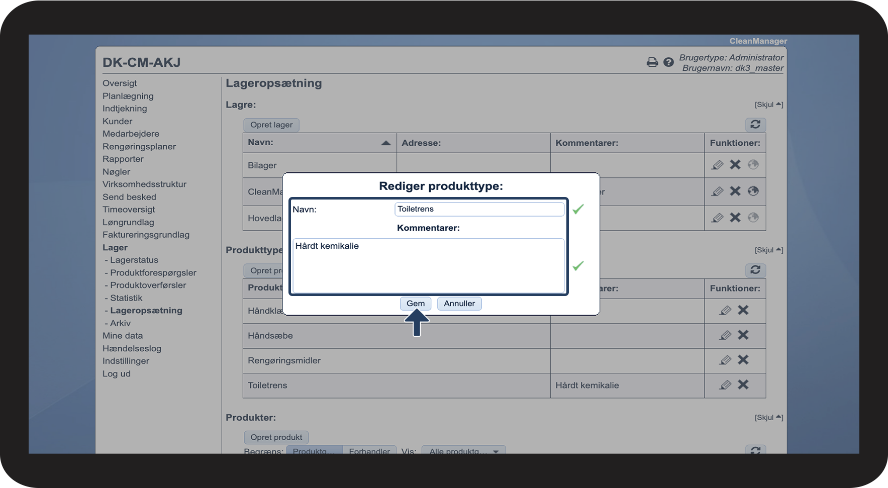The width and height of the screenshot is (888, 488).
Task: Edit the Bilager warehouse with pencil icon
Action: (x=717, y=165)
